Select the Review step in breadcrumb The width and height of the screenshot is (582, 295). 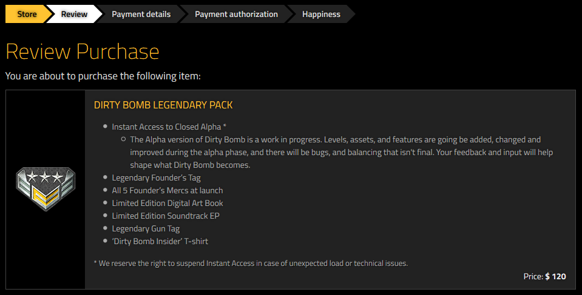74,14
